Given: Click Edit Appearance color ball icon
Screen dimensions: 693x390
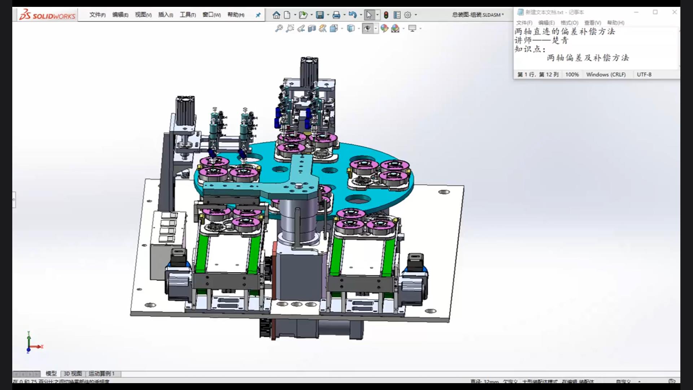Looking at the screenshot, I should tap(384, 28).
